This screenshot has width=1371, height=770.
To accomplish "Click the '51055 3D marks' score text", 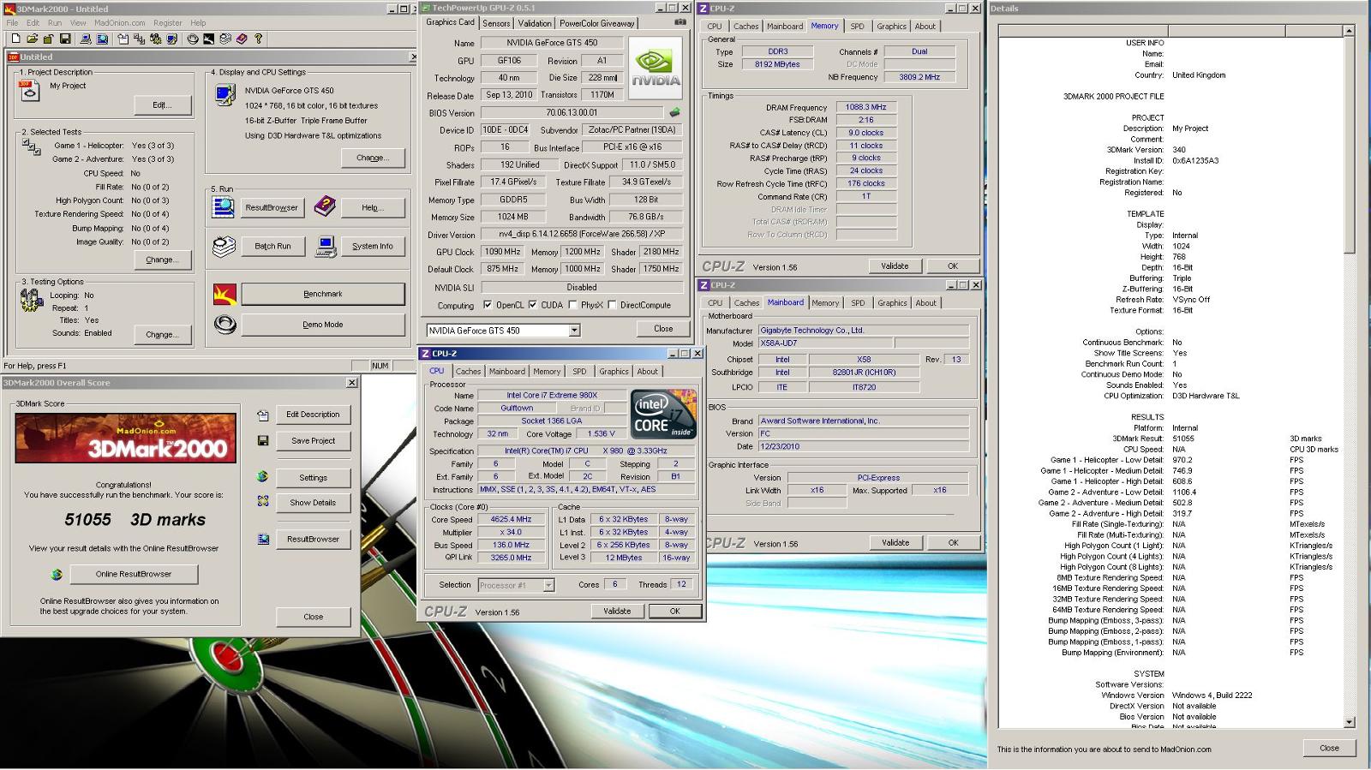I will pyautogui.click(x=135, y=520).
